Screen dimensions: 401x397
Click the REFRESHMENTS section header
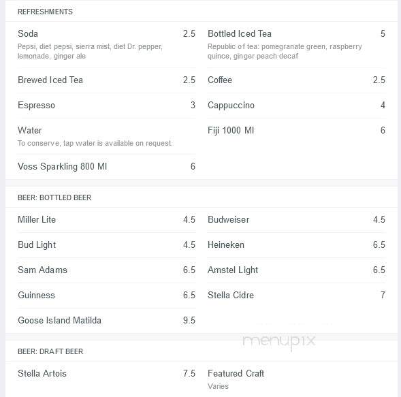pos(45,12)
